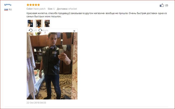Image resolution: width=175 pixels, height=109 pixels.
Task: Click the third orange rating star
Action: point(33,5)
